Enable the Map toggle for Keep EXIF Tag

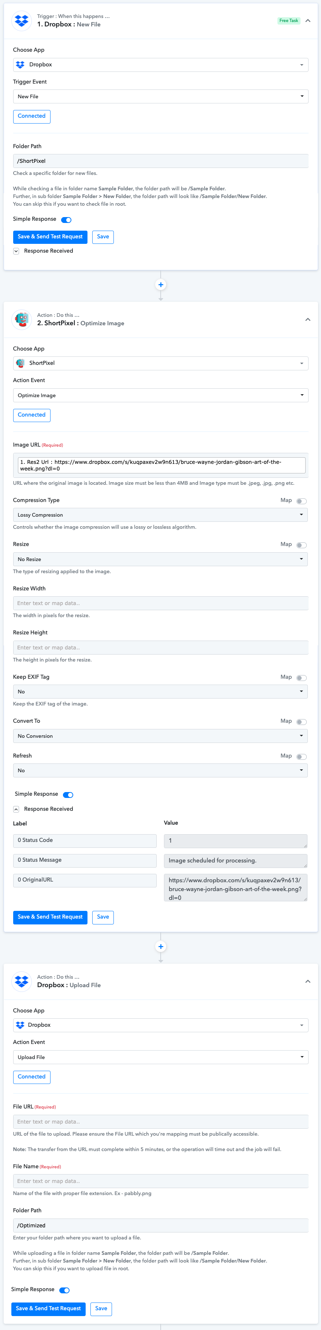tap(302, 678)
